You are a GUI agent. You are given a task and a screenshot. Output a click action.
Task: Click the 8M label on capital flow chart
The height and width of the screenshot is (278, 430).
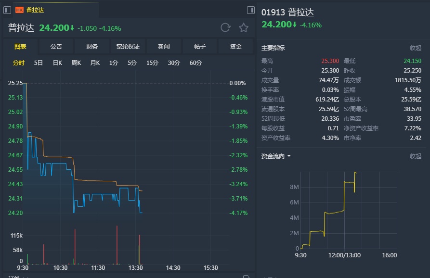(x=294, y=187)
